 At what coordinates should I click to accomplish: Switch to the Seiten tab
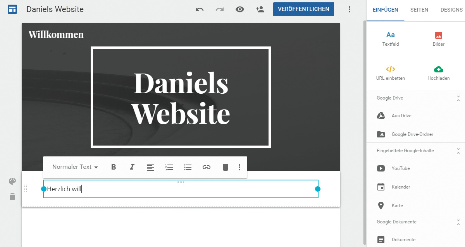point(419,10)
